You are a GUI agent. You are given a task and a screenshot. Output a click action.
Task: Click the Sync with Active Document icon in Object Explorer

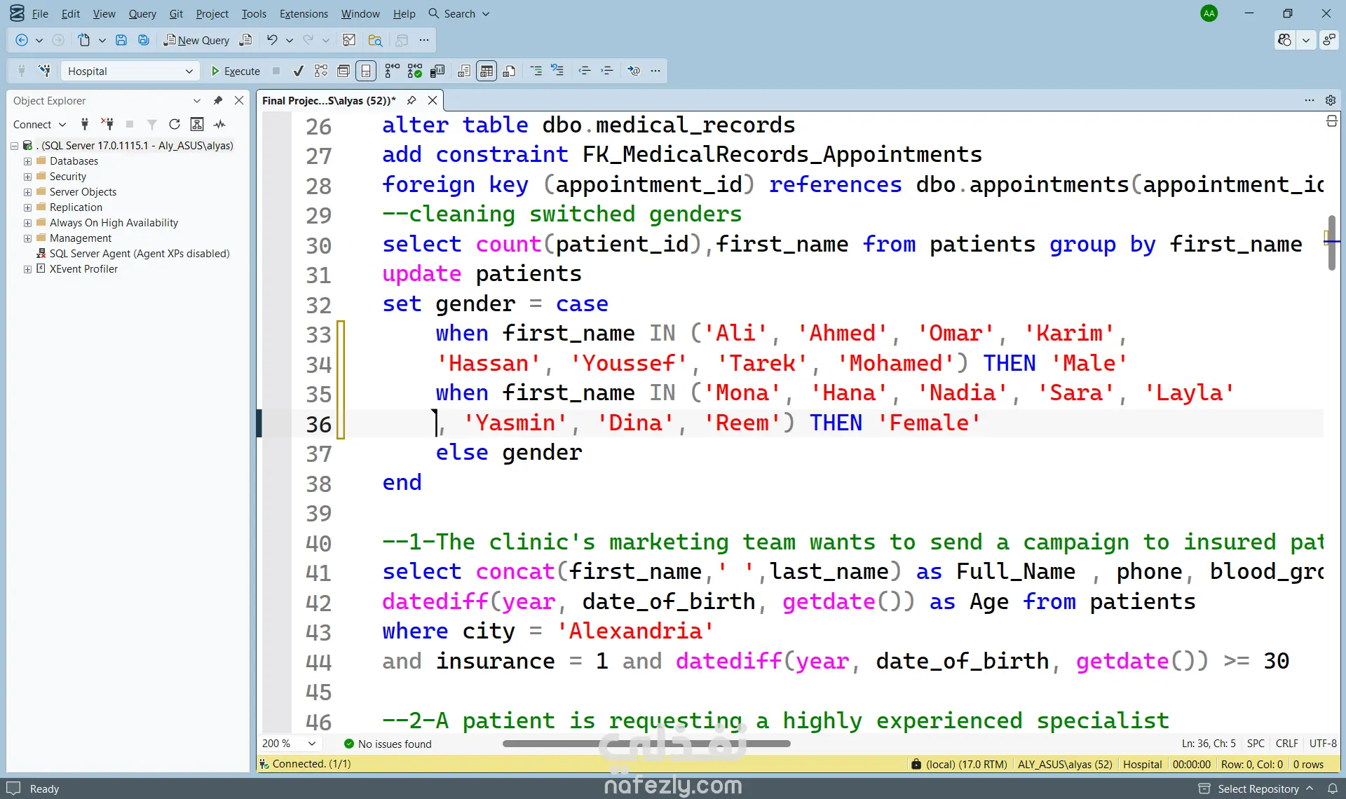(x=197, y=124)
